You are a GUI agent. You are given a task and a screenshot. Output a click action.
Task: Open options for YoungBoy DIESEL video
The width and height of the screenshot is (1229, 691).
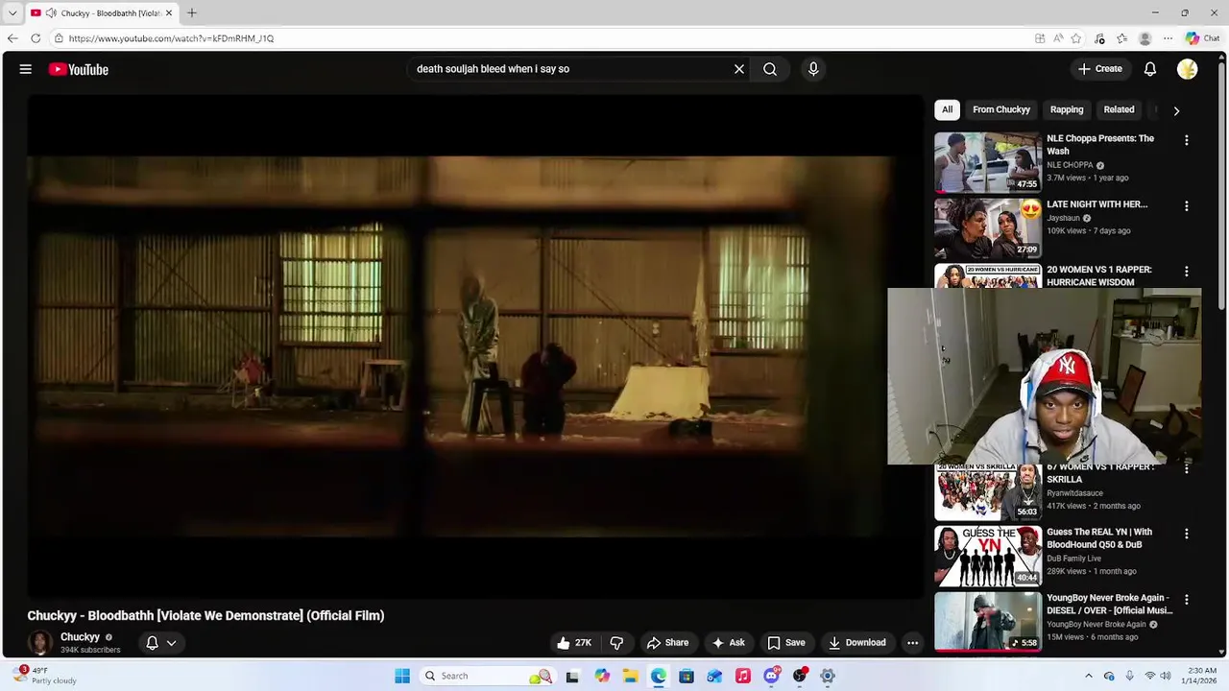click(1187, 600)
